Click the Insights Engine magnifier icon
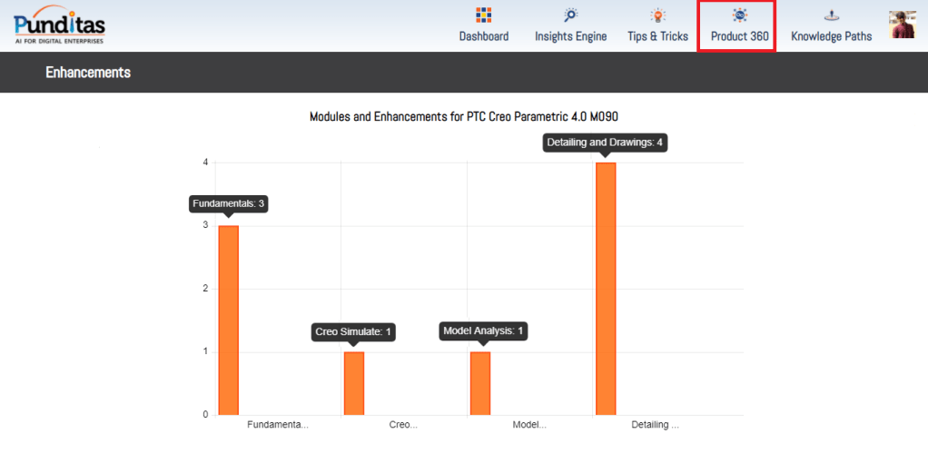This screenshot has width=928, height=453. pyautogui.click(x=570, y=15)
